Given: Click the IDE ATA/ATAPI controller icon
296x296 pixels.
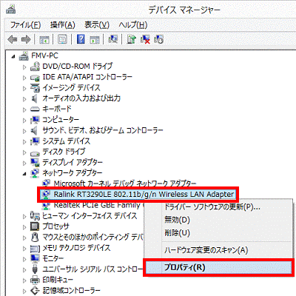Looking at the screenshot, I should tap(35, 78).
